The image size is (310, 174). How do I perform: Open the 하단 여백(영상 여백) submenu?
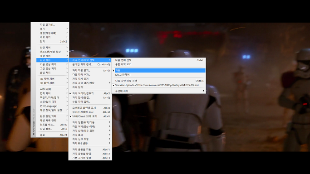coord(90,126)
